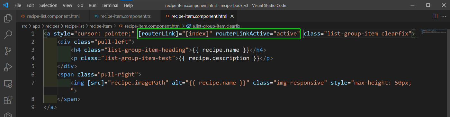
Task: Maximize the VS Code window
Action: [428, 5]
